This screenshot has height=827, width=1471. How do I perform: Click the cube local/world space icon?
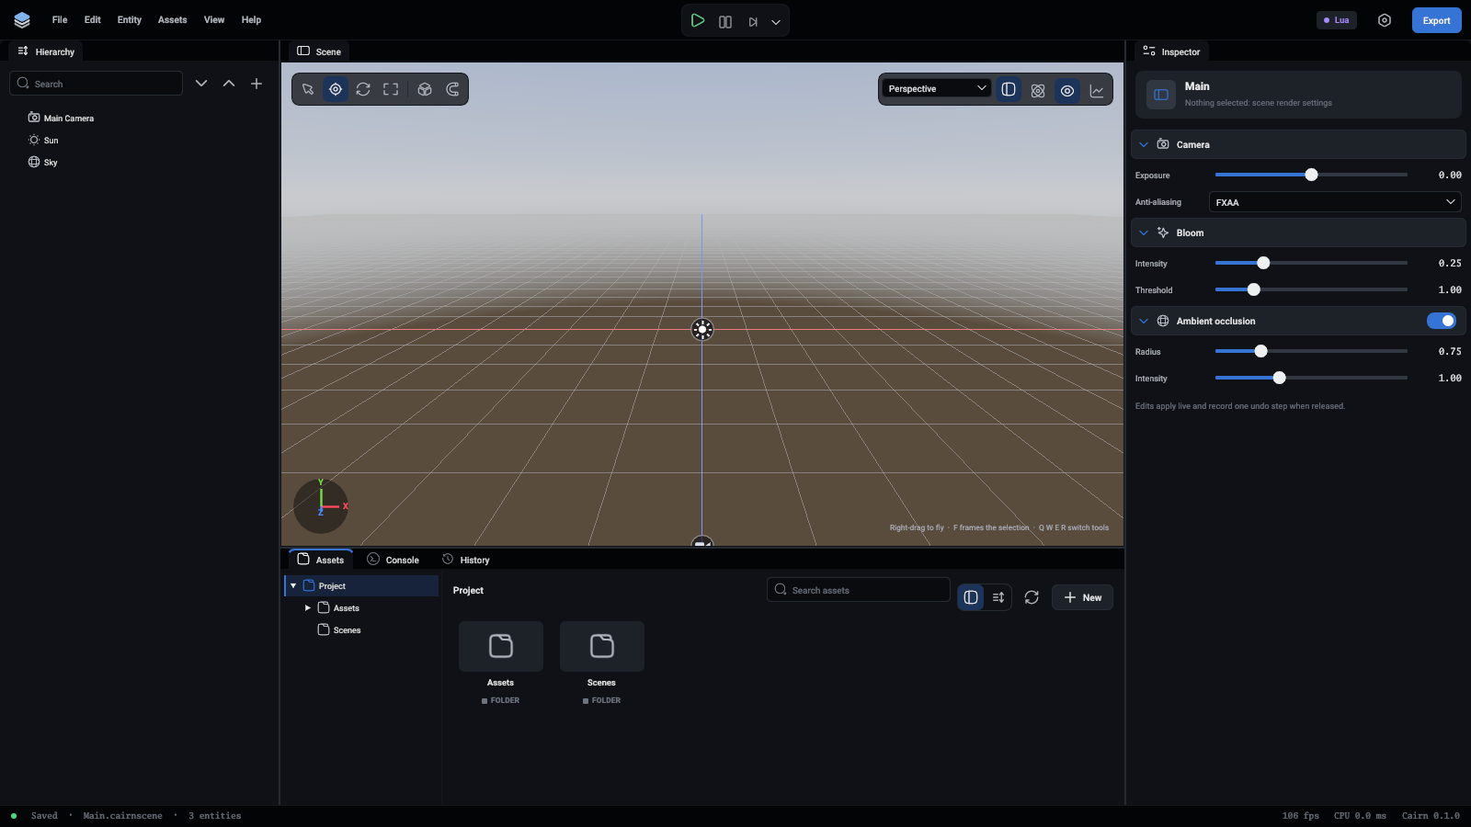tap(425, 89)
